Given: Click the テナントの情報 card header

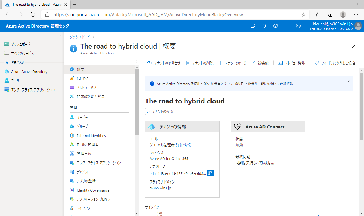Looking at the screenshot, I should click(182, 127).
